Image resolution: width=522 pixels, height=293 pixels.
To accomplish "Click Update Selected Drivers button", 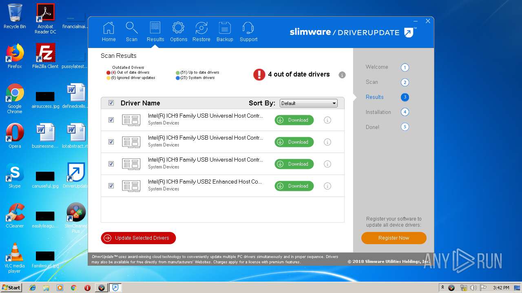I will 138,238.
